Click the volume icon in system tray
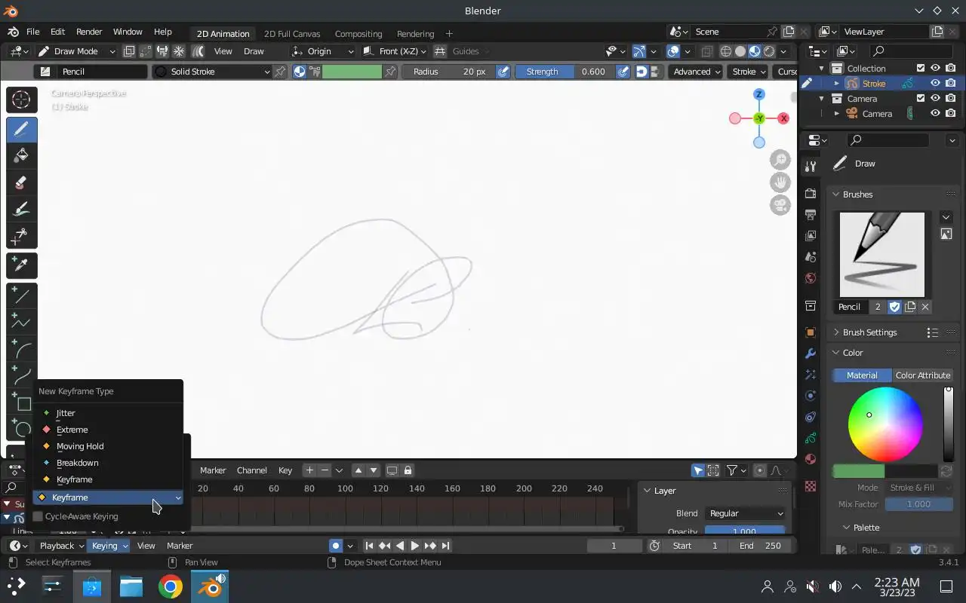 [x=835, y=586]
